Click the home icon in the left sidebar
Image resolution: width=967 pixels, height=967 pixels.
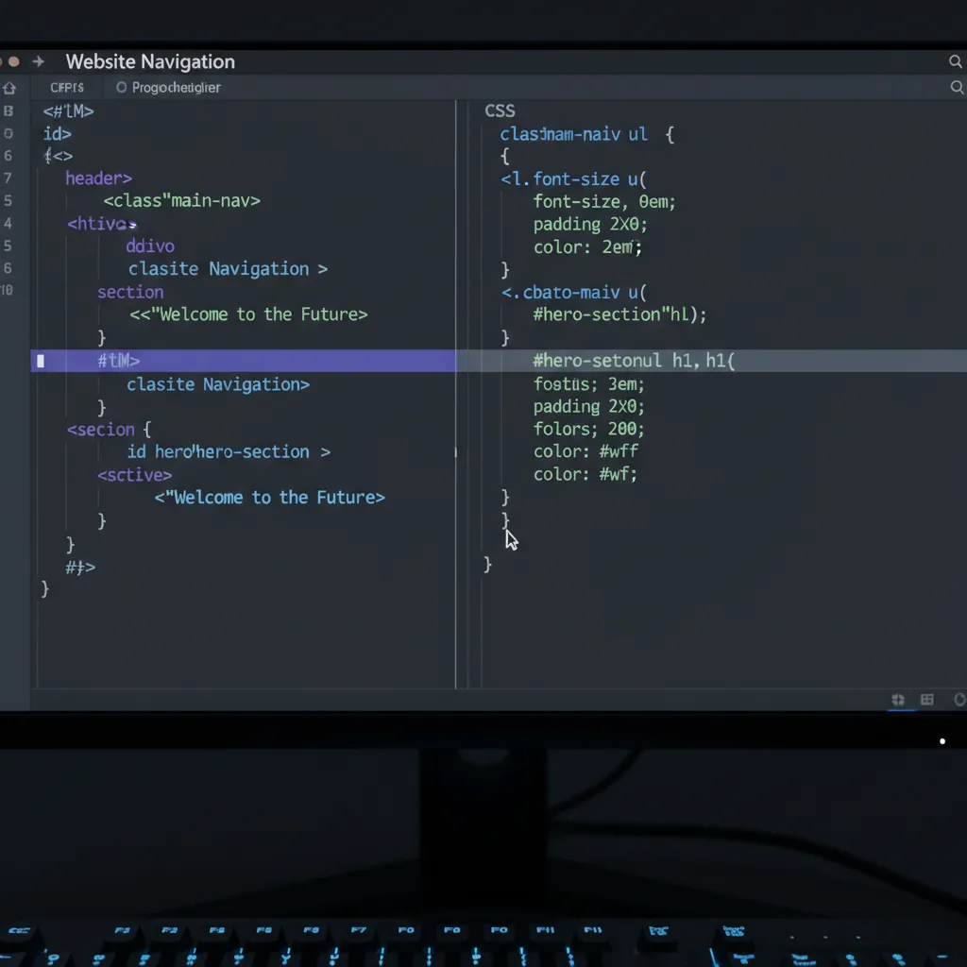coord(9,88)
